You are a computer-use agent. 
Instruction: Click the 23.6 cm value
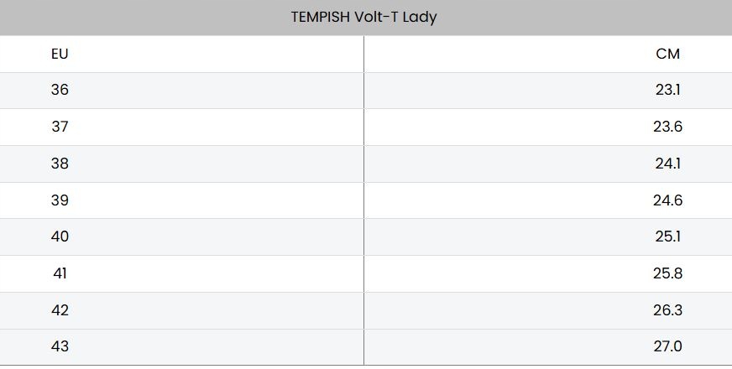667,127
